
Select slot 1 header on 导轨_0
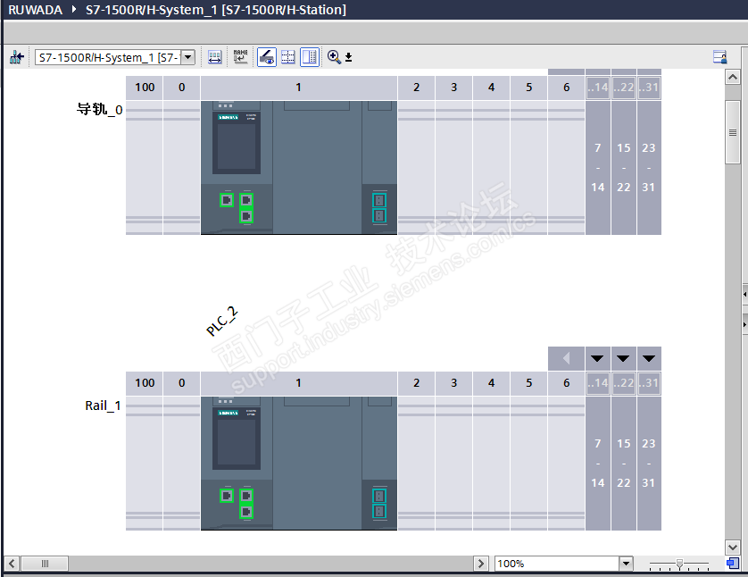pos(299,88)
